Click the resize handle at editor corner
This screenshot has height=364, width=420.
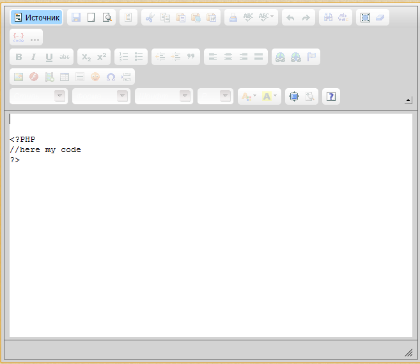408,353
